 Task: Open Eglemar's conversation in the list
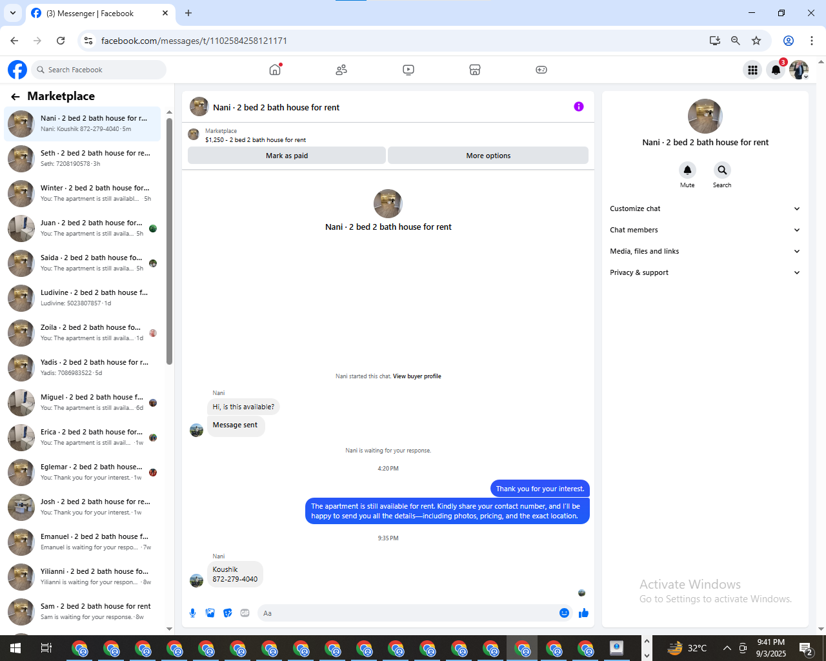coord(83,472)
